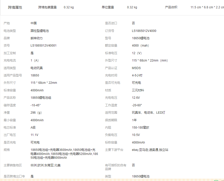The image size is (224, 181).
Task: Click the 圆柱型锂电池 battery type value
Action: tap(40, 31)
